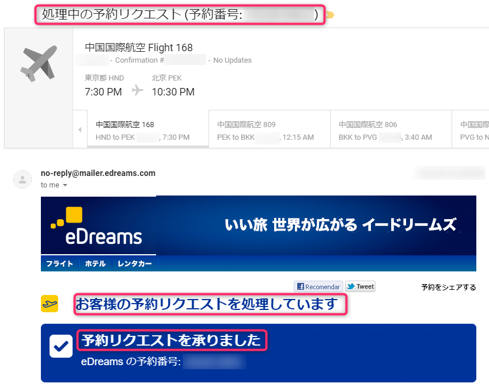This screenshot has height=387, width=489.
Task: Click the small plane arrow between times
Action: [138, 90]
